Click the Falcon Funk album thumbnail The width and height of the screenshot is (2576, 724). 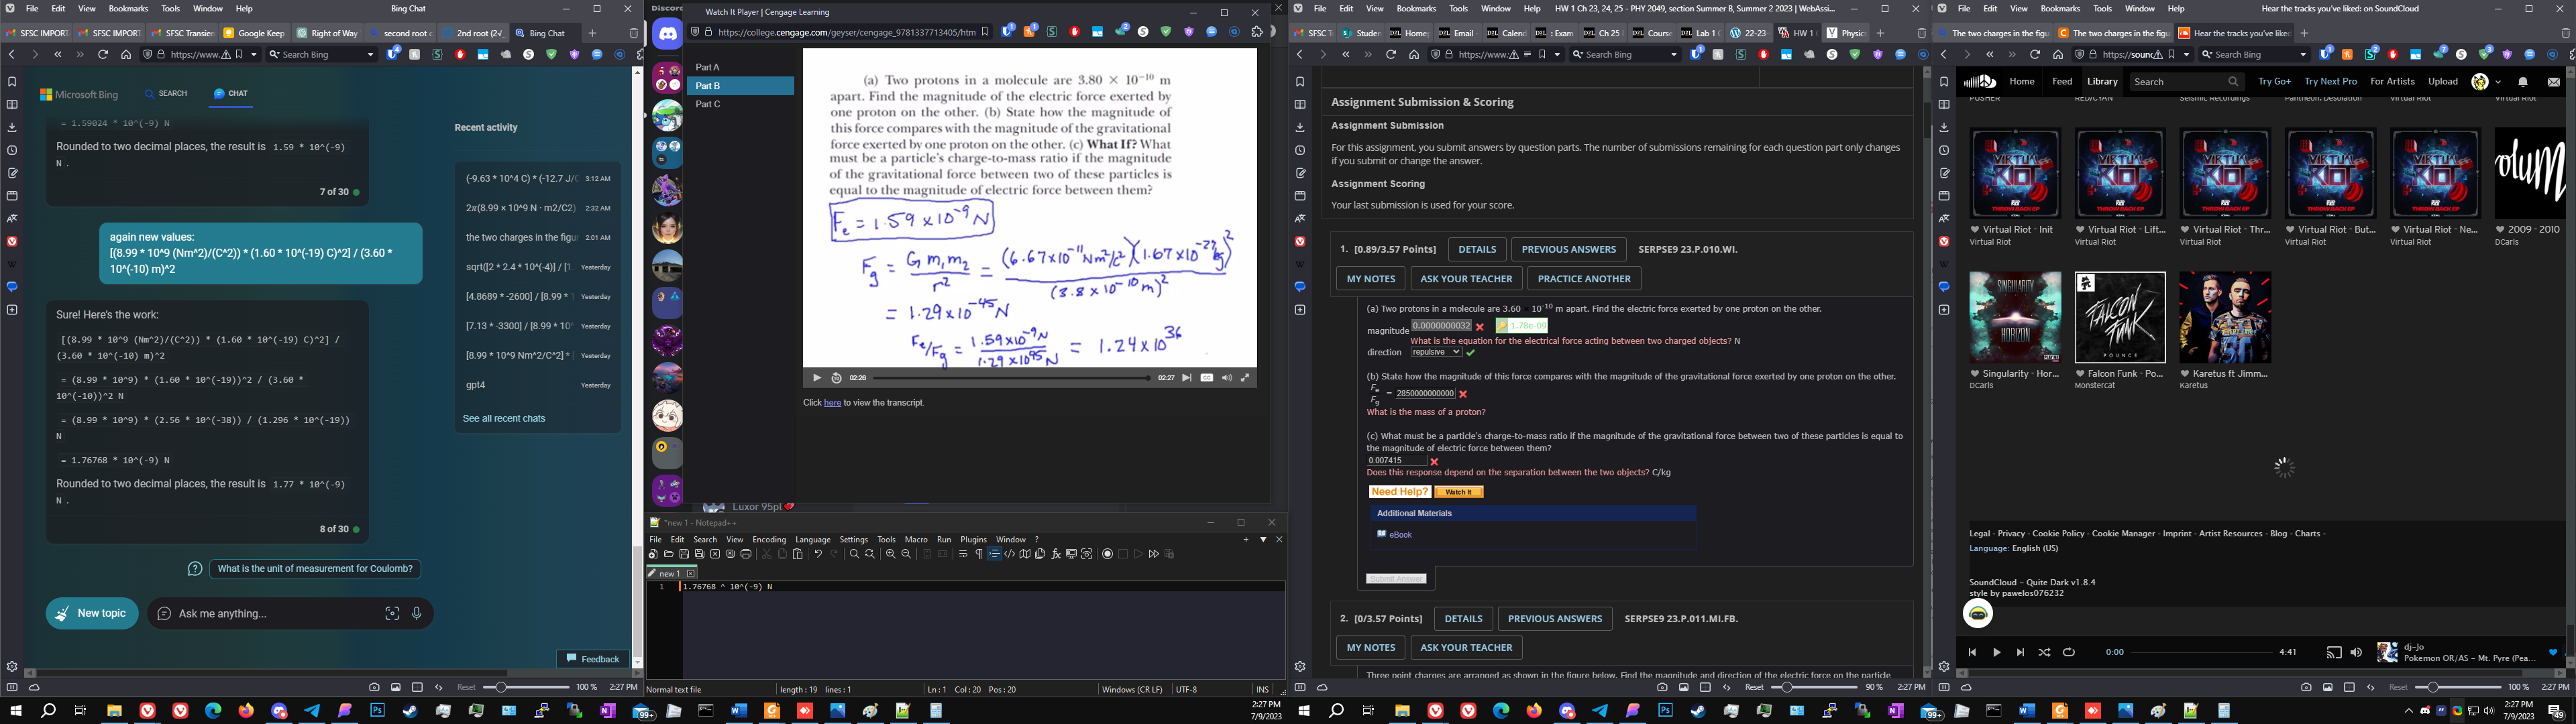(2120, 317)
